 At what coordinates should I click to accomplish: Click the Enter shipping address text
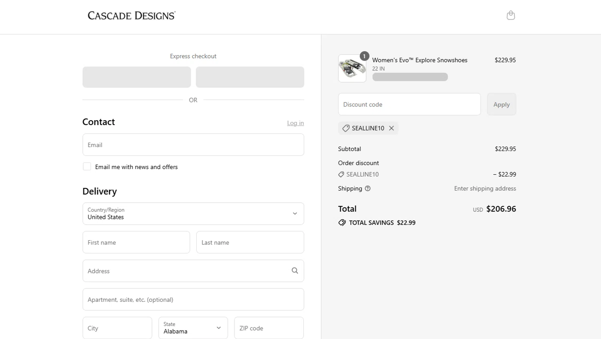pyautogui.click(x=485, y=188)
